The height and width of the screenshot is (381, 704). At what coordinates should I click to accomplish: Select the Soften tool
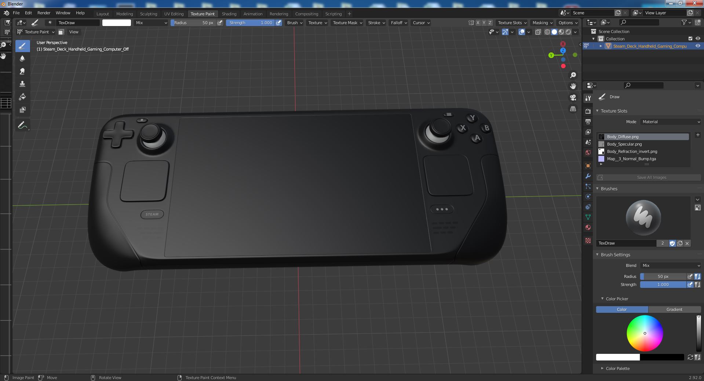22,59
